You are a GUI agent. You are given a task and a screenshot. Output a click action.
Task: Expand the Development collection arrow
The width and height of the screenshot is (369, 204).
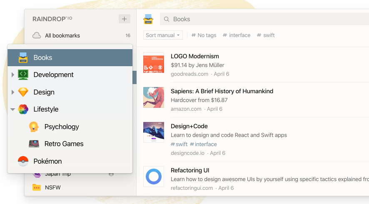13,75
